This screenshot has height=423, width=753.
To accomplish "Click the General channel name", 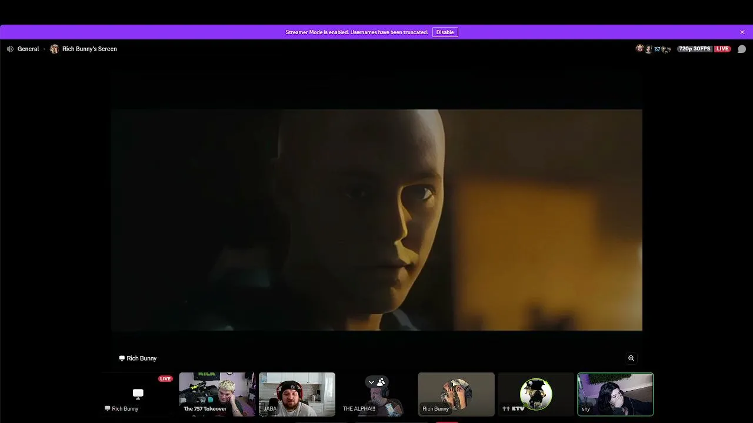I will click(28, 49).
